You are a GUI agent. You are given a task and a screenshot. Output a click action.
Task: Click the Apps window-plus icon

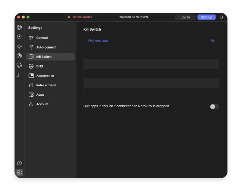31,95
